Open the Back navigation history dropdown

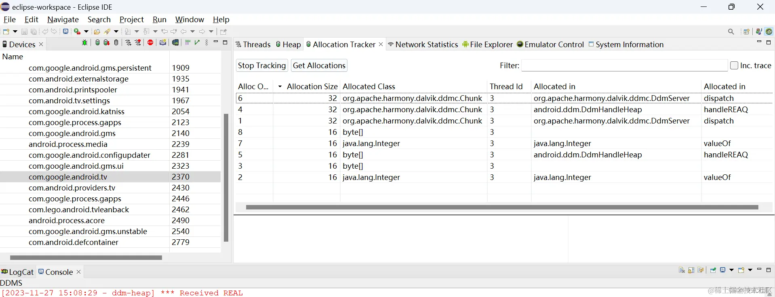click(192, 31)
